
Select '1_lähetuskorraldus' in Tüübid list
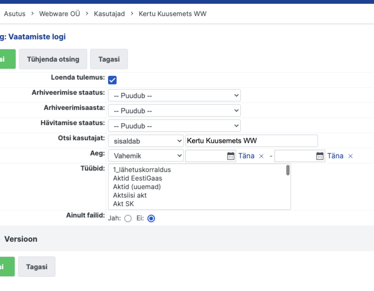142,170
